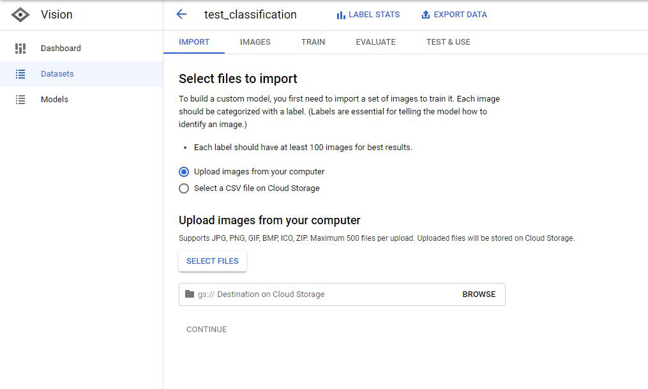
Task: Open the Train tab
Action: (313, 42)
